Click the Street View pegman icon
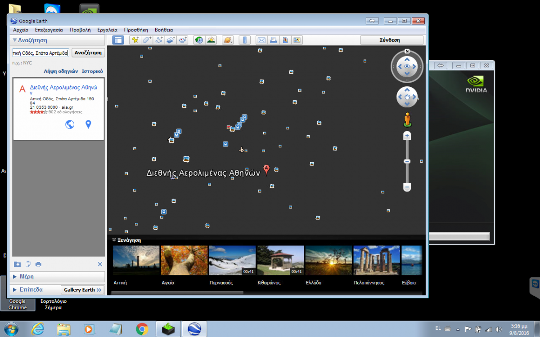 coord(407,120)
